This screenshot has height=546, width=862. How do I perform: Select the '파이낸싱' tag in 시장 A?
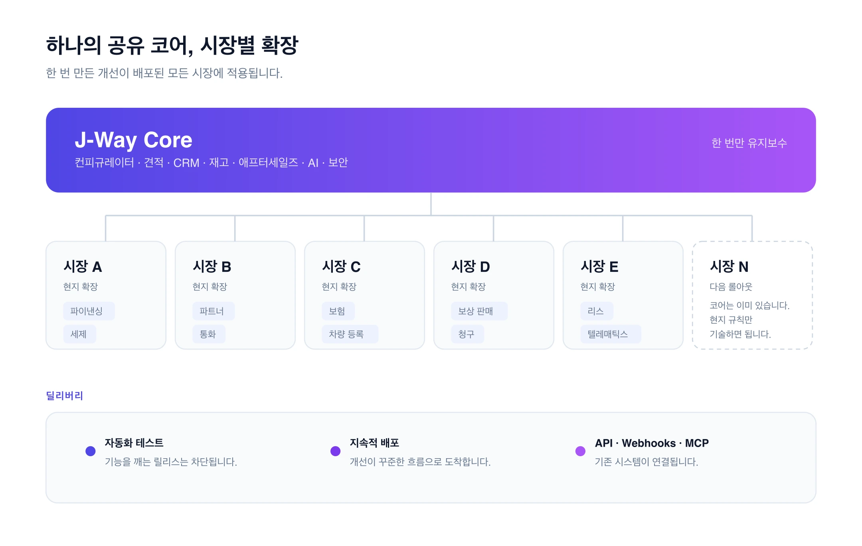tap(89, 311)
